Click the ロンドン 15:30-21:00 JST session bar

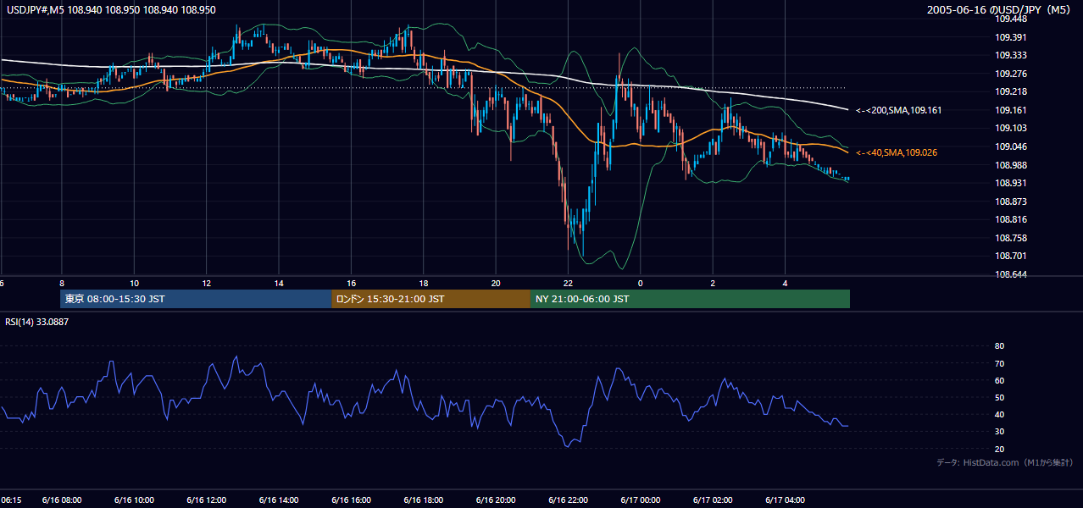pyautogui.click(x=430, y=299)
